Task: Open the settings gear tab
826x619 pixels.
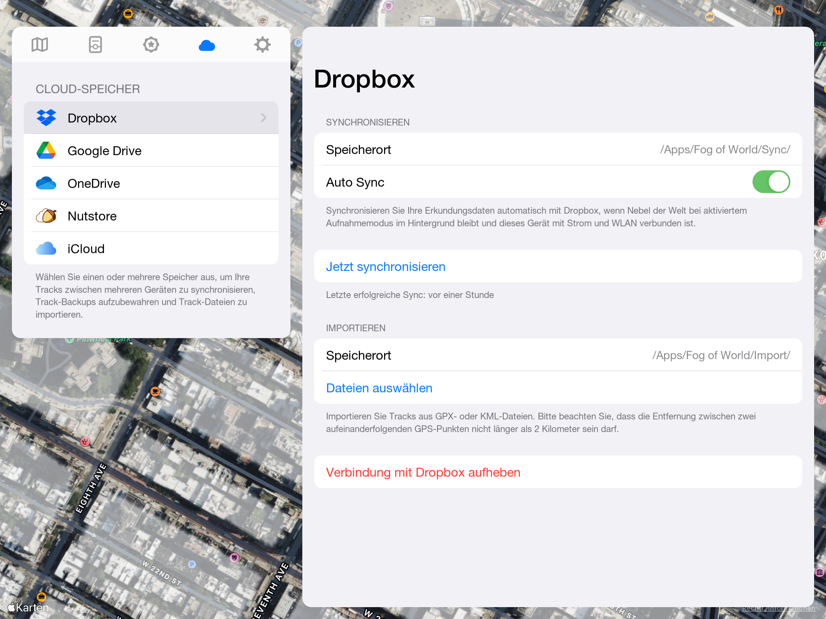Action: (262, 45)
